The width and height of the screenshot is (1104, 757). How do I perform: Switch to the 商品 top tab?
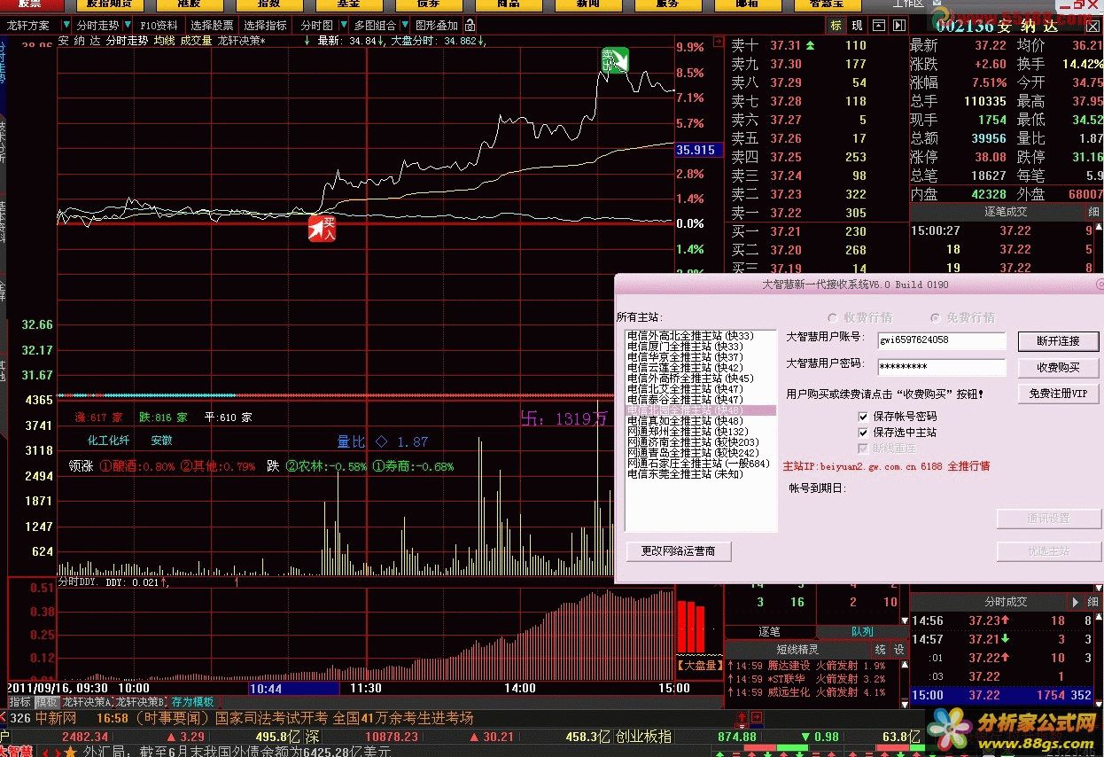(x=508, y=4)
